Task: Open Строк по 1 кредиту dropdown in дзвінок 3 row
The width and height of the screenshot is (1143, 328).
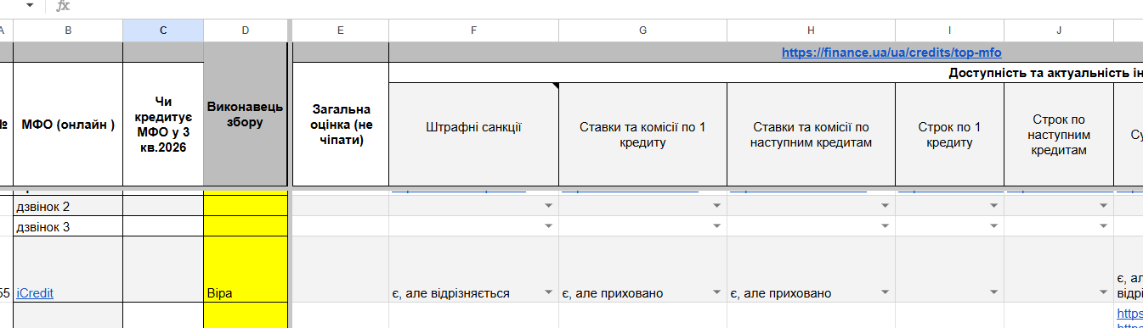Action: tap(993, 226)
